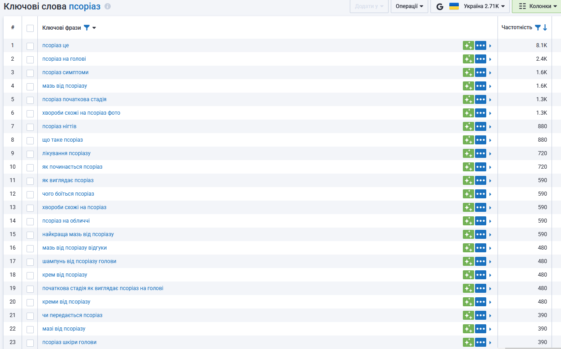Click the # column header
This screenshot has height=349, width=561.
point(13,27)
